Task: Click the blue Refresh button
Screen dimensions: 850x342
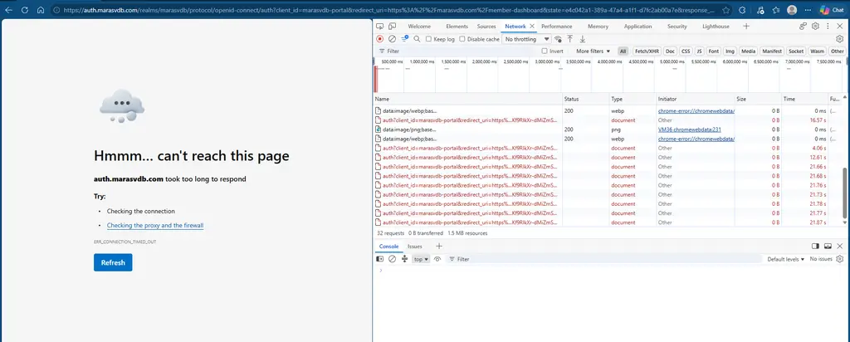Action: pyautogui.click(x=113, y=262)
